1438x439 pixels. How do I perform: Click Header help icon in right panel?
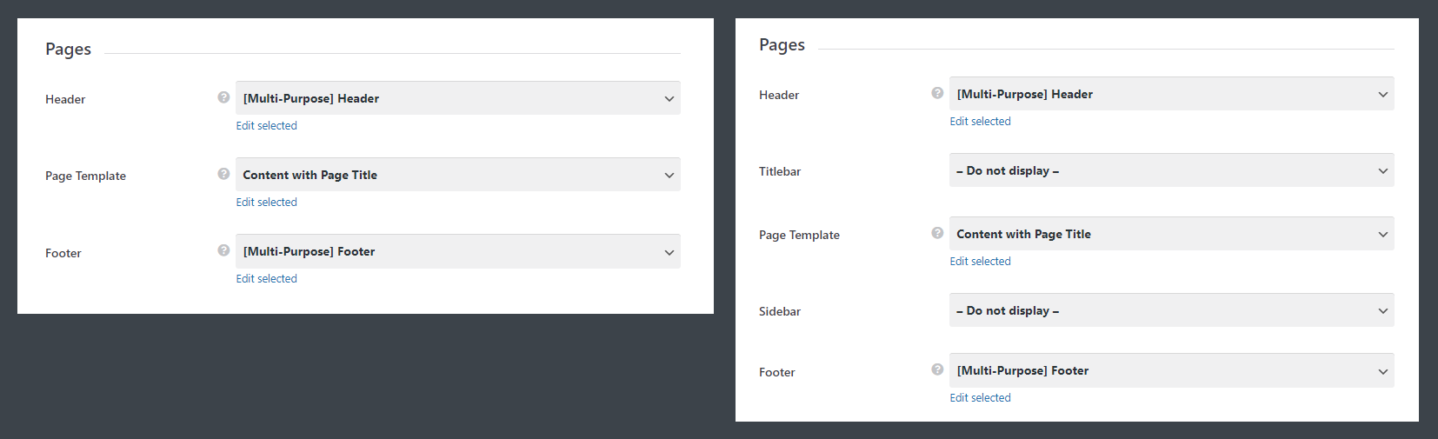937,93
